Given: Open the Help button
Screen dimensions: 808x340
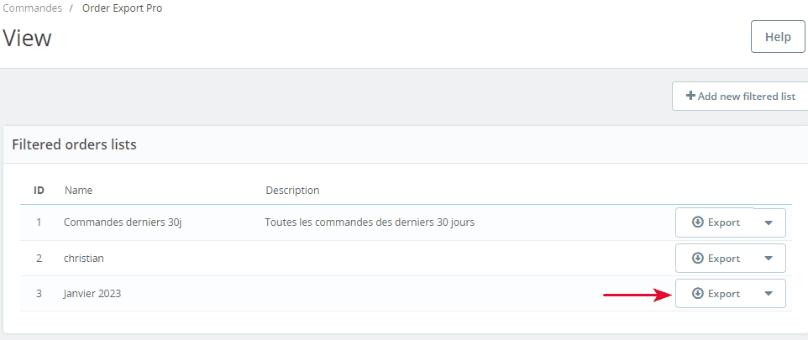Looking at the screenshot, I should pos(778,37).
